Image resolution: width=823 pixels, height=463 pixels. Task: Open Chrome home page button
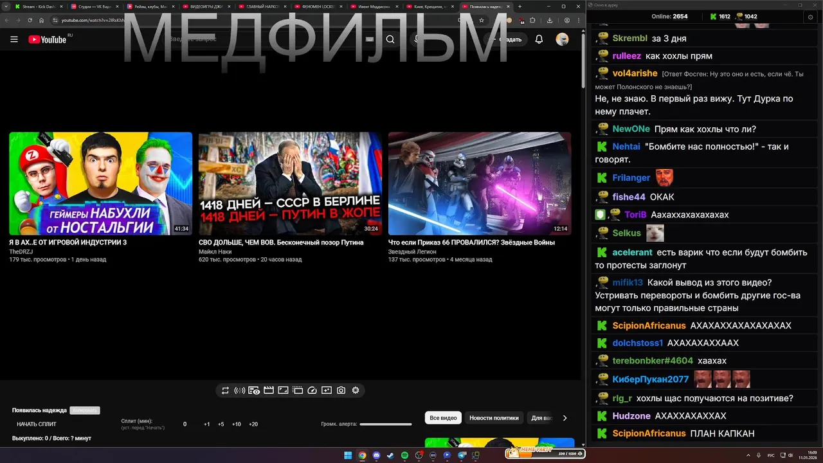coord(41,20)
